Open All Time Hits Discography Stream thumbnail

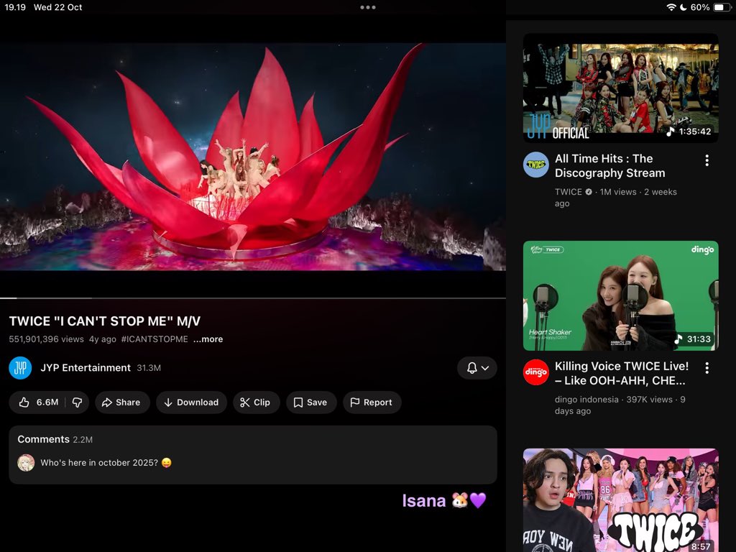click(620, 88)
